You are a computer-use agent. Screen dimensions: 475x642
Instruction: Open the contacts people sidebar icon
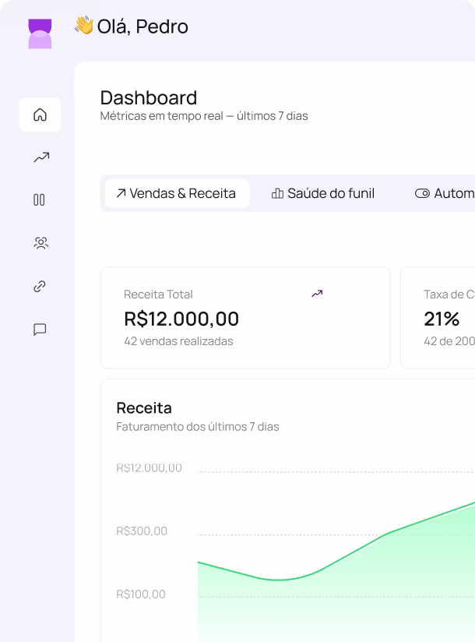point(40,243)
